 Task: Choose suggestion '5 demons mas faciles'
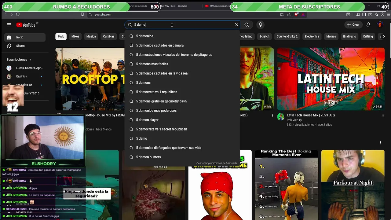point(182,64)
